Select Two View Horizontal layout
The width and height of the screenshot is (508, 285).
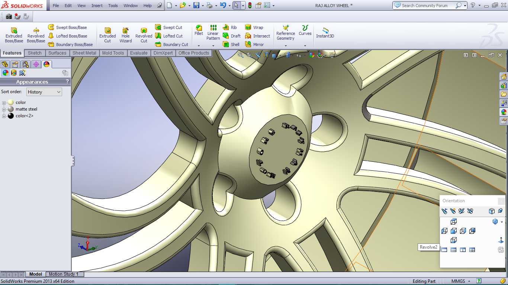pyautogui.click(x=453, y=250)
